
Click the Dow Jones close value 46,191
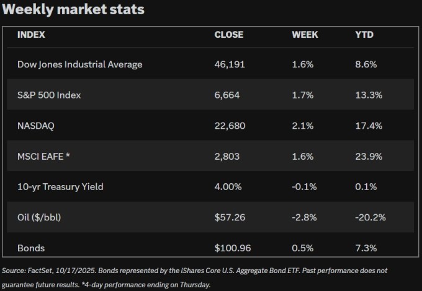229,64
